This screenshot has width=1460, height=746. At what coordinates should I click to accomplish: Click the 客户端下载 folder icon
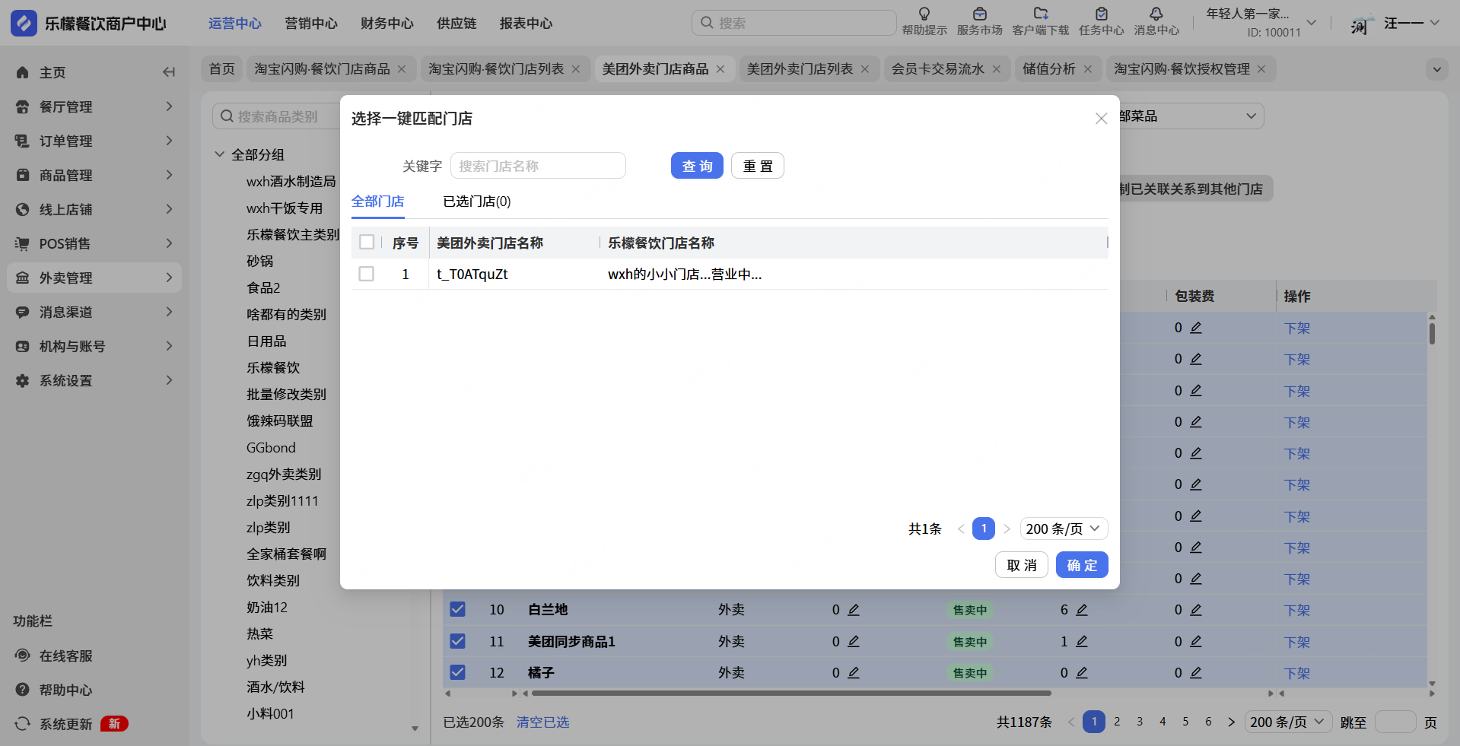(x=1040, y=14)
